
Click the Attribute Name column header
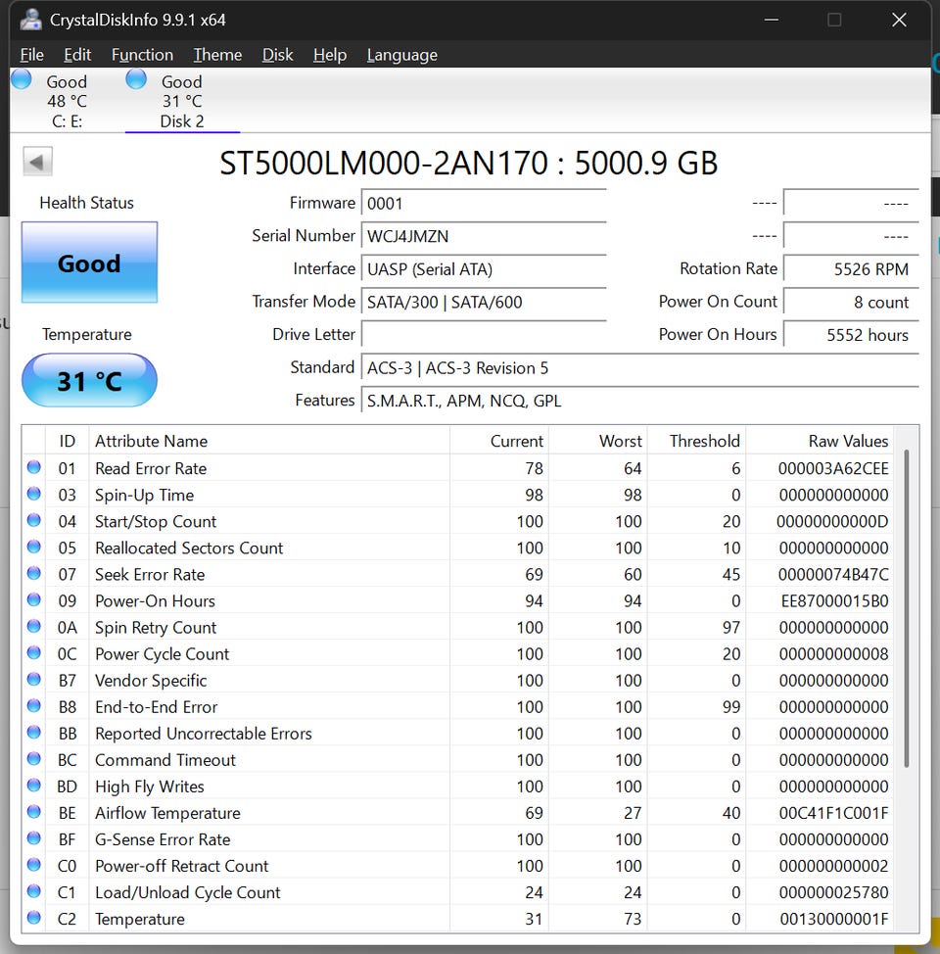[x=269, y=441]
